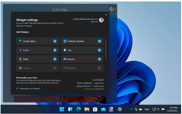The width and height of the screenshot is (182, 114).
Task: Click the 'Personalize your feed' heading
Action: (x=26, y=78)
